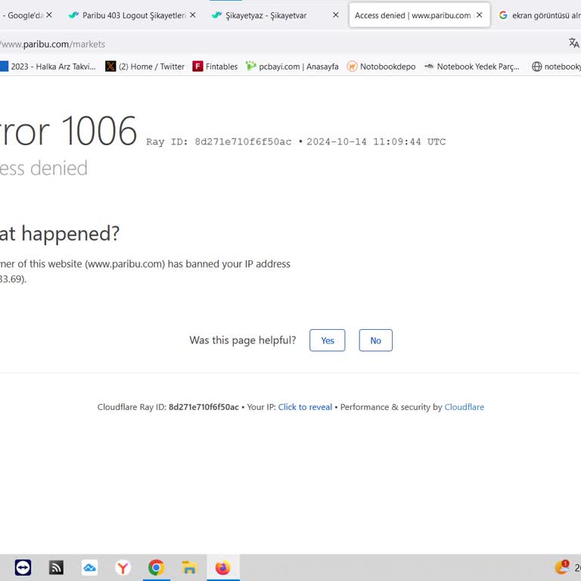The image size is (581, 581).
Task: Close the Access denied tab
Action: (x=479, y=15)
